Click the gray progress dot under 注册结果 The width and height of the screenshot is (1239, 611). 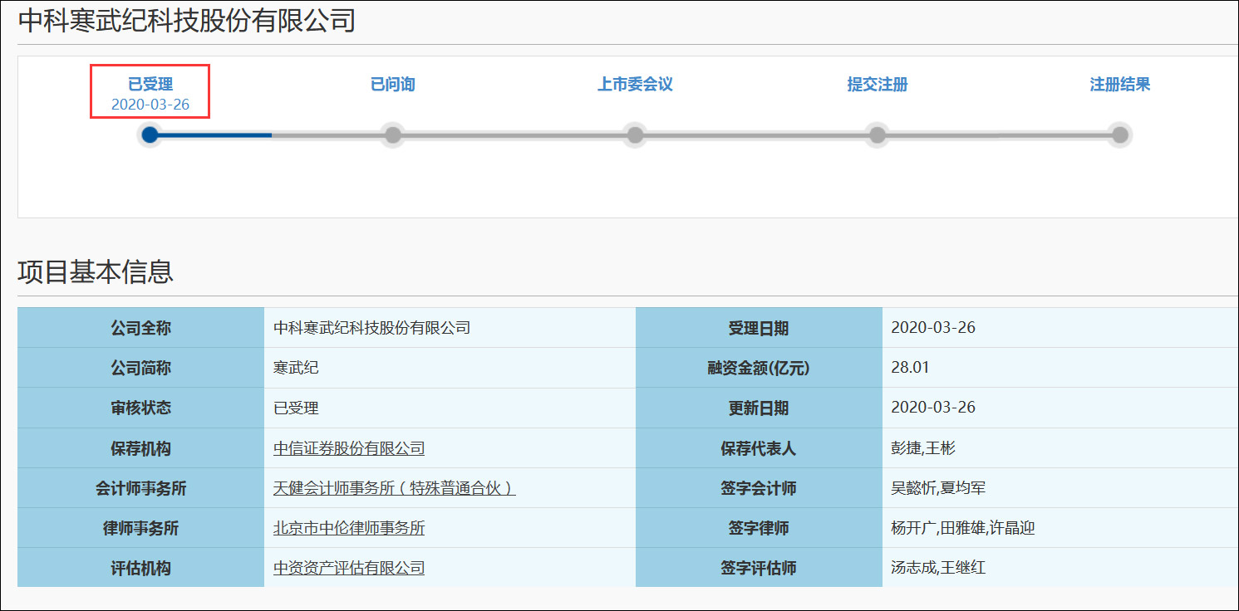point(1120,134)
